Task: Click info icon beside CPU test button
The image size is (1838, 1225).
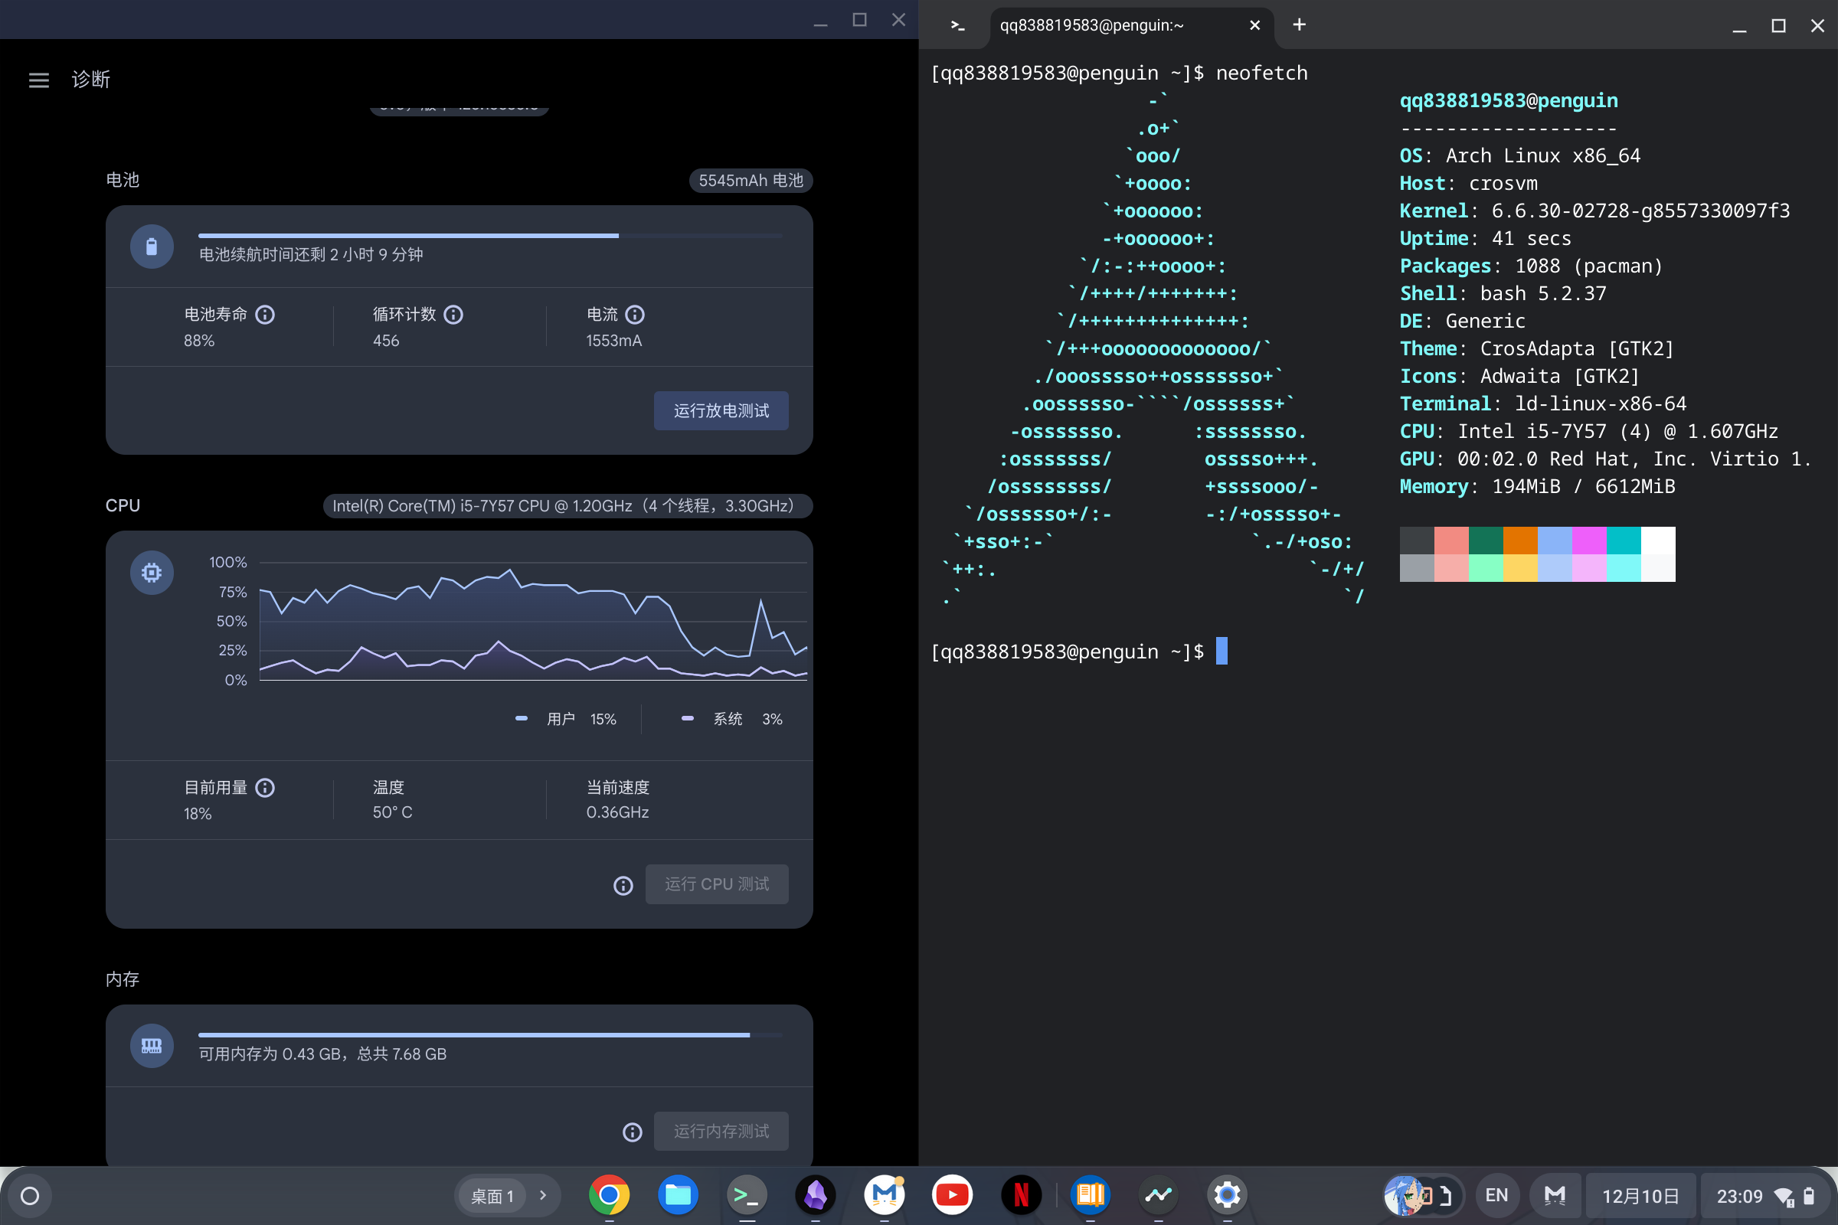Action: point(623,885)
